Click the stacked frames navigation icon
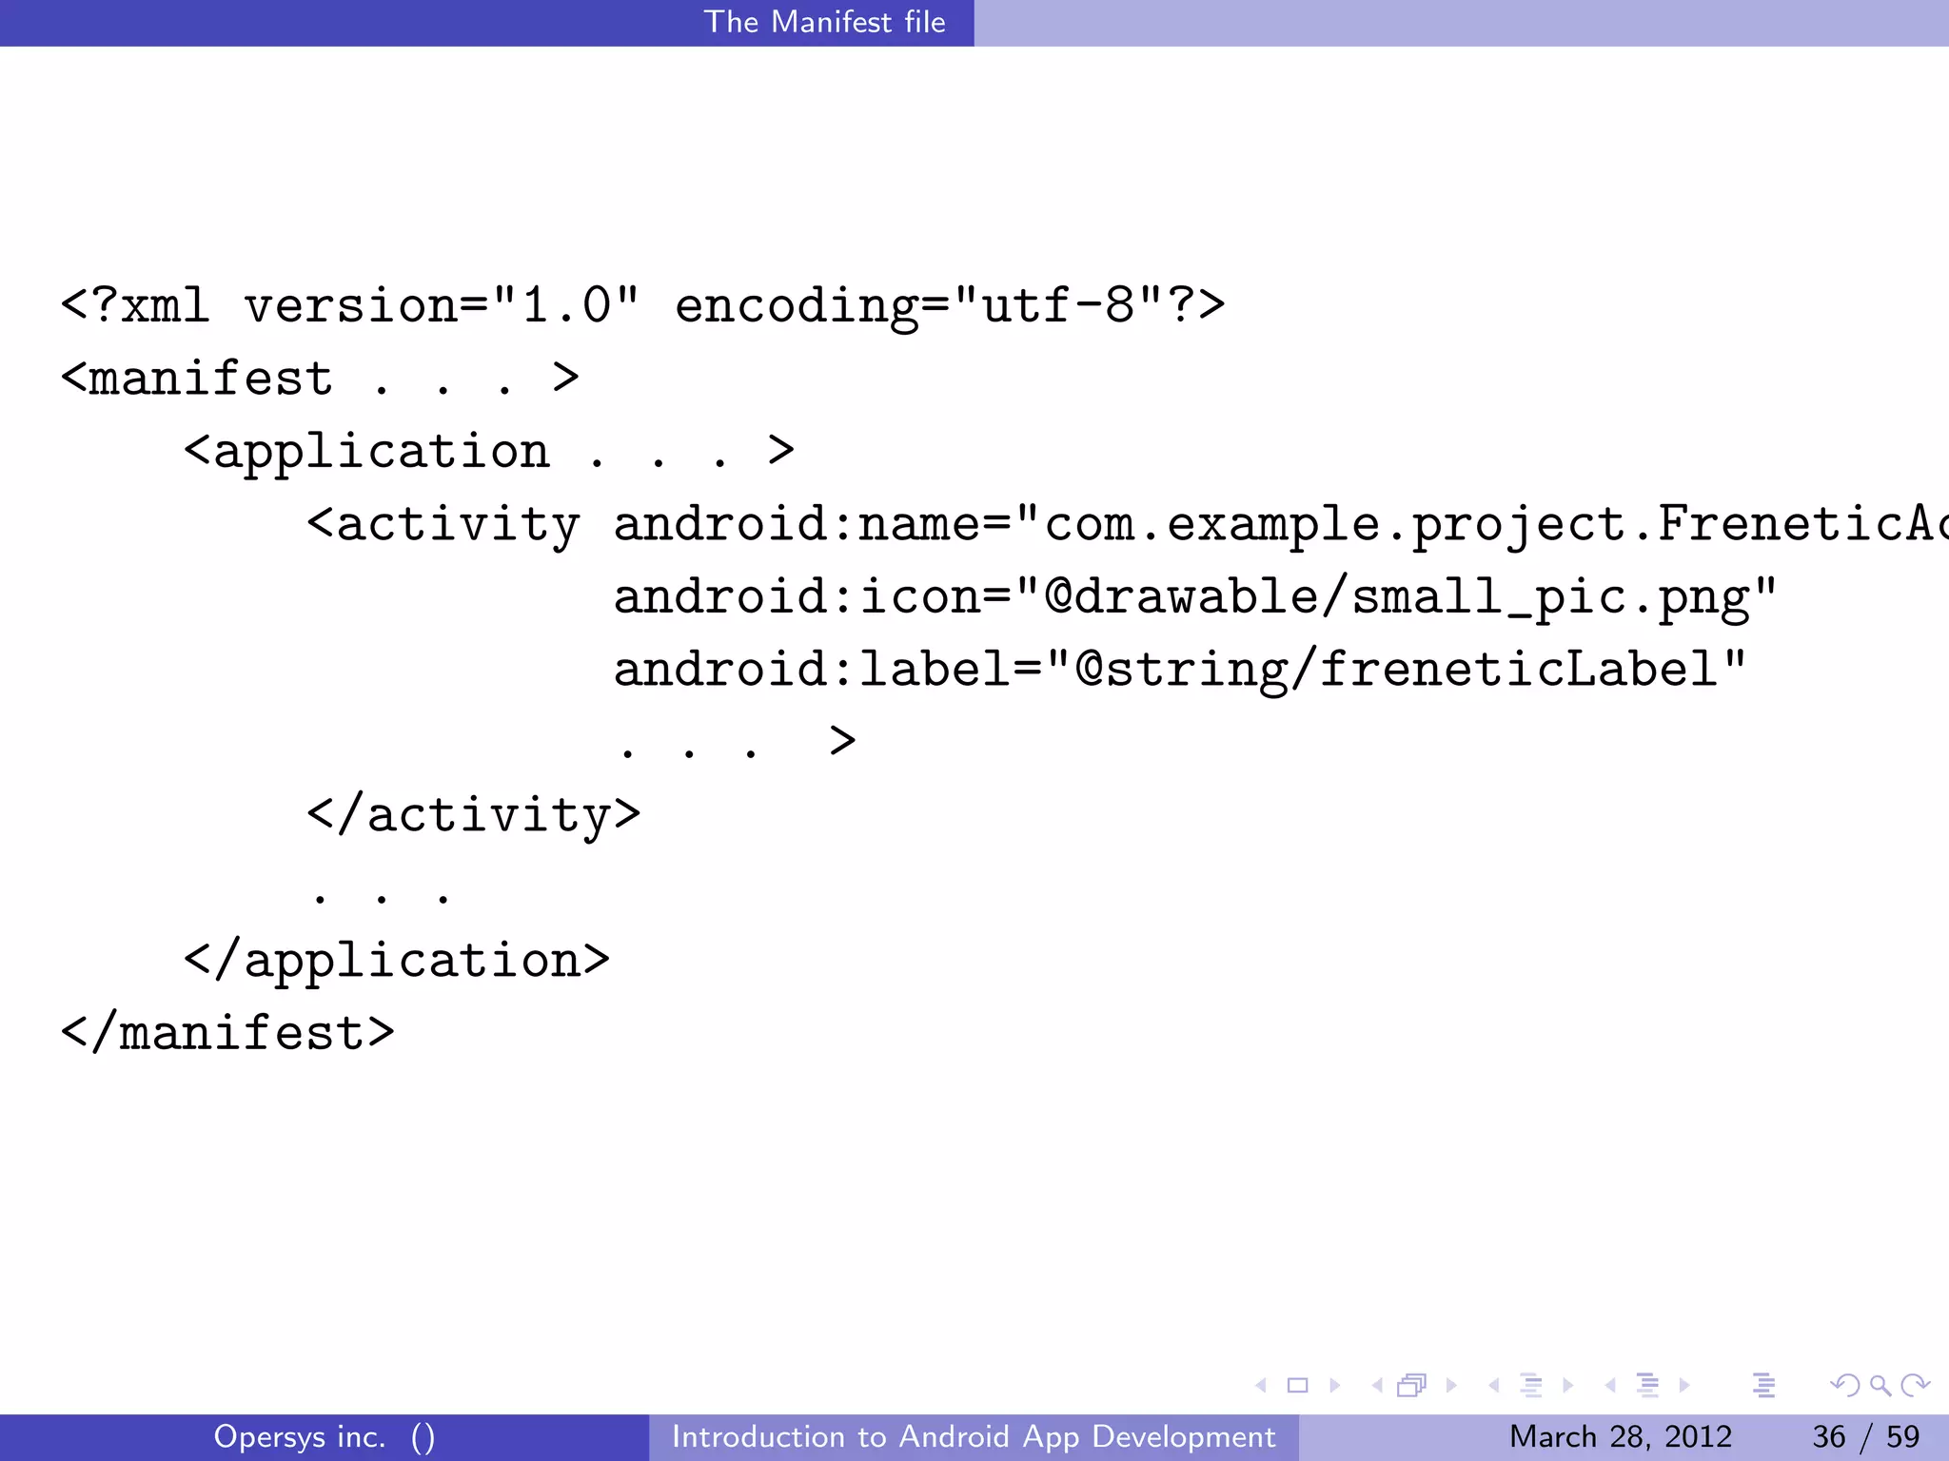1949x1461 pixels. pos(1412,1386)
